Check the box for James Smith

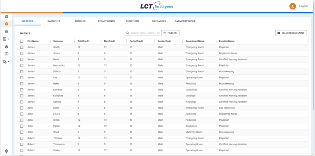(x=22, y=47)
